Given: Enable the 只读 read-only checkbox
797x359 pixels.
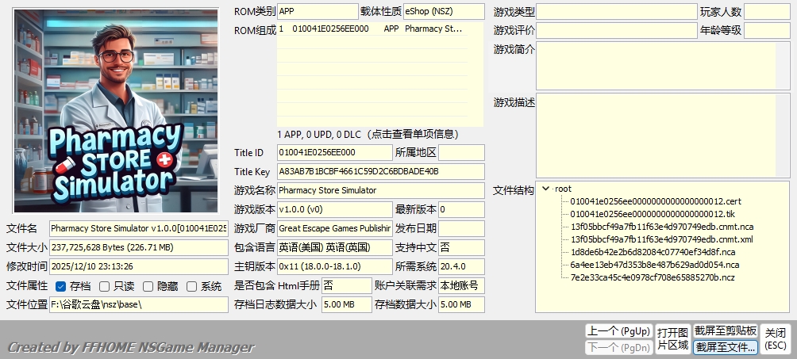Looking at the screenshot, I should coord(104,286).
